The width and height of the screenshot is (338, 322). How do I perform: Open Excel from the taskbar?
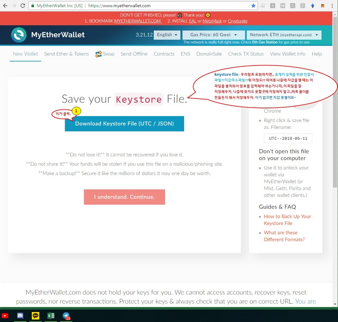tap(51, 316)
